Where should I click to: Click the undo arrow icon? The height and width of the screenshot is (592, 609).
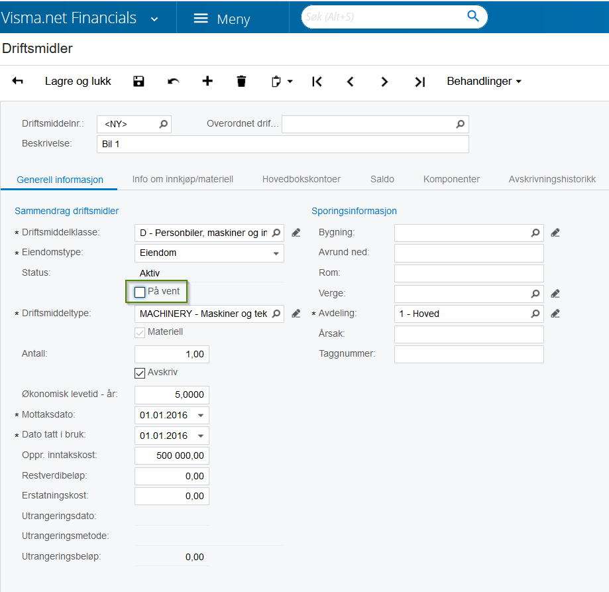tap(173, 81)
